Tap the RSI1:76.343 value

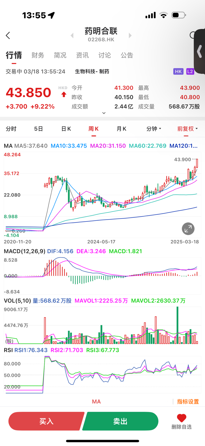point(31,350)
